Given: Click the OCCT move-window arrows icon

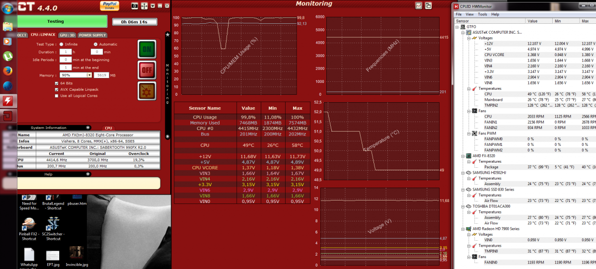Looking at the screenshot, I should (144, 5).
